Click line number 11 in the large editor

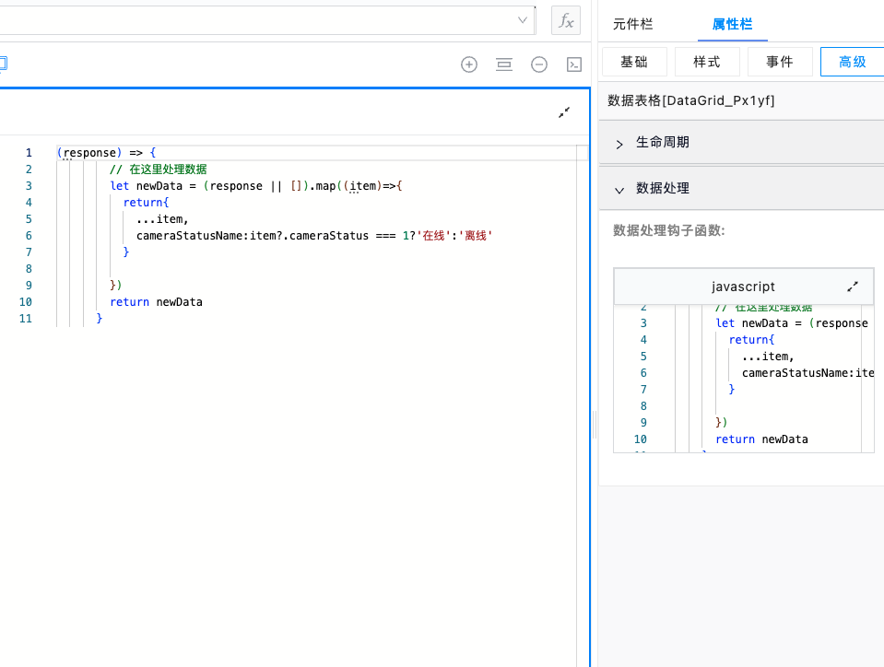tap(26, 318)
